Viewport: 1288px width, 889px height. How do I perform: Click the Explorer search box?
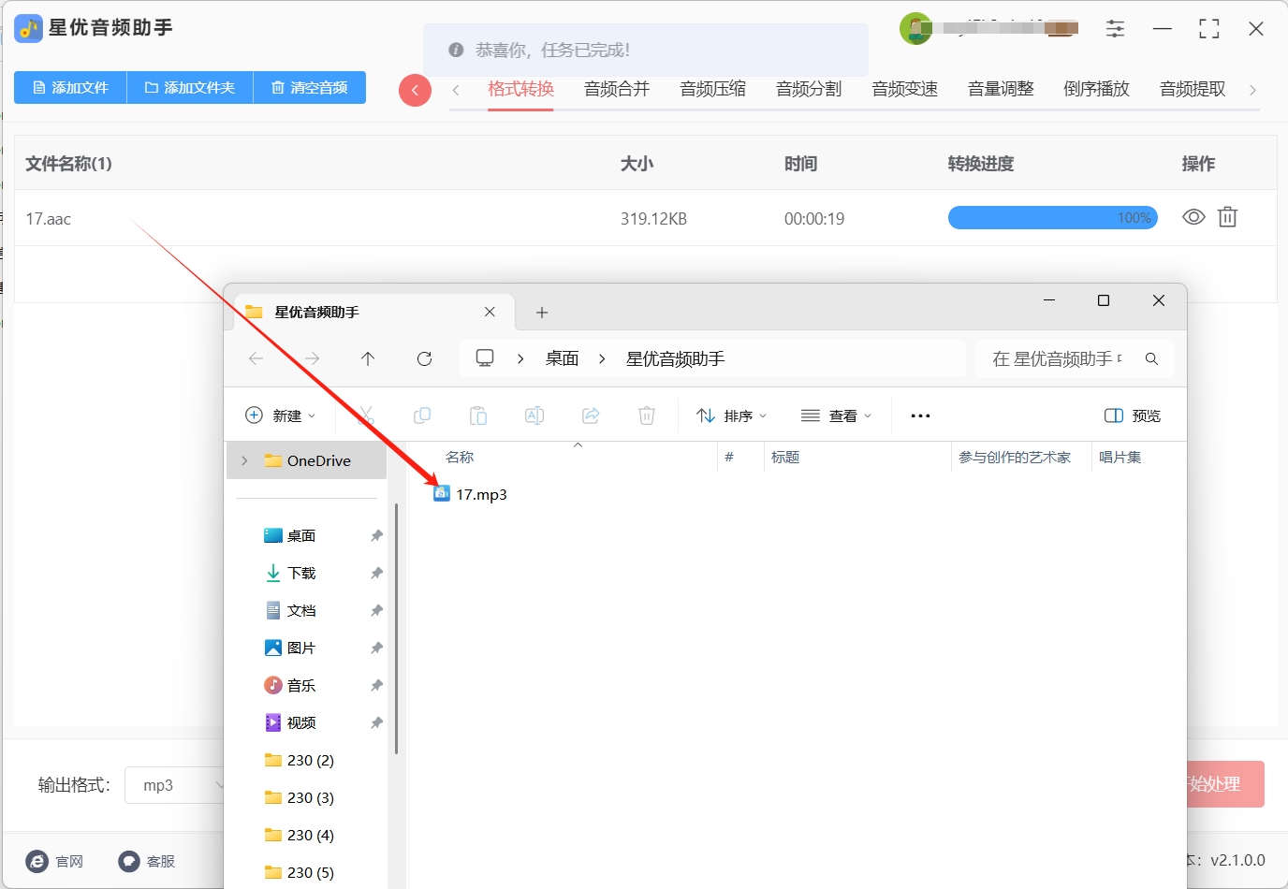1075,358
